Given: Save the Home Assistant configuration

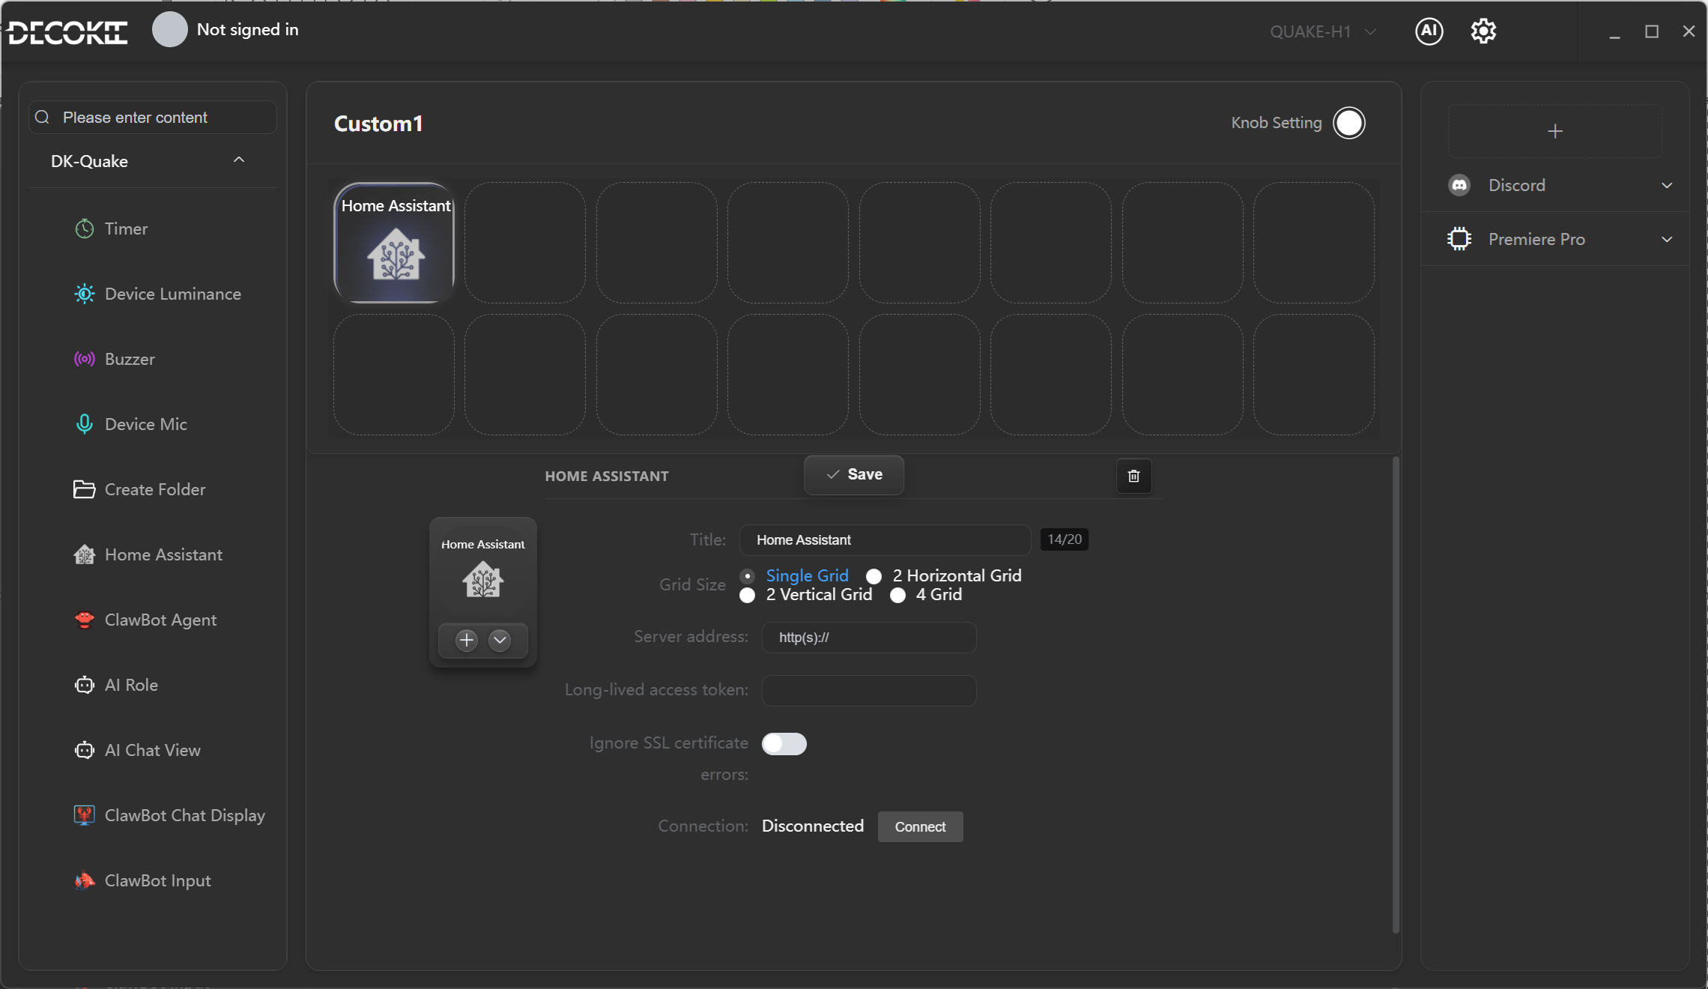Looking at the screenshot, I should click(854, 475).
